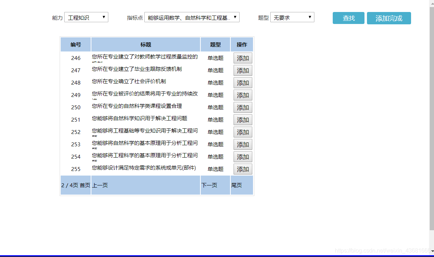
Task: Expand the 指标点 dropdown list
Action: 192,17
